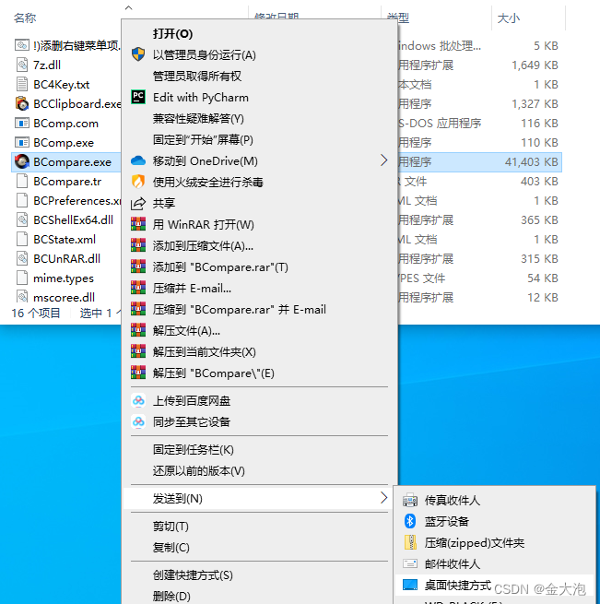Select the file BCompare.tr

pyautogui.click(x=67, y=181)
